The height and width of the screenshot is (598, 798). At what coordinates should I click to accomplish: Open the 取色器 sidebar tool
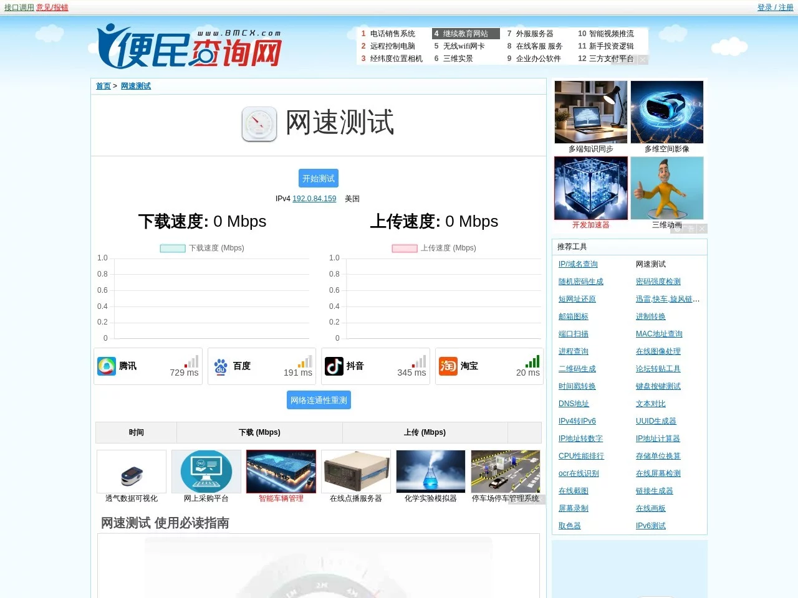click(569, 526)
